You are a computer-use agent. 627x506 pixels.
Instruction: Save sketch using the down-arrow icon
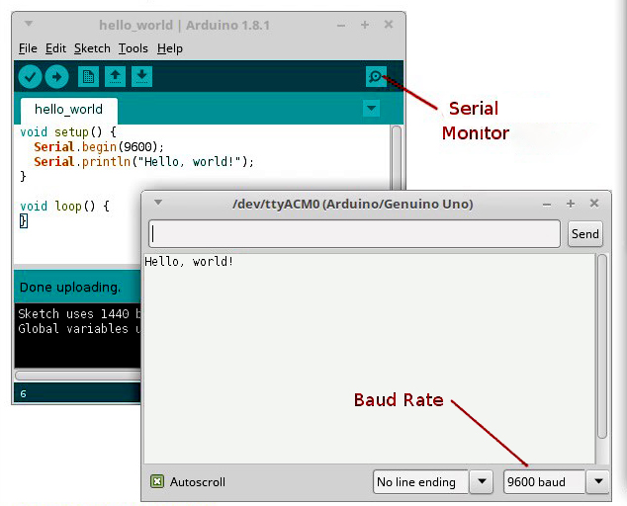point(141,76)
